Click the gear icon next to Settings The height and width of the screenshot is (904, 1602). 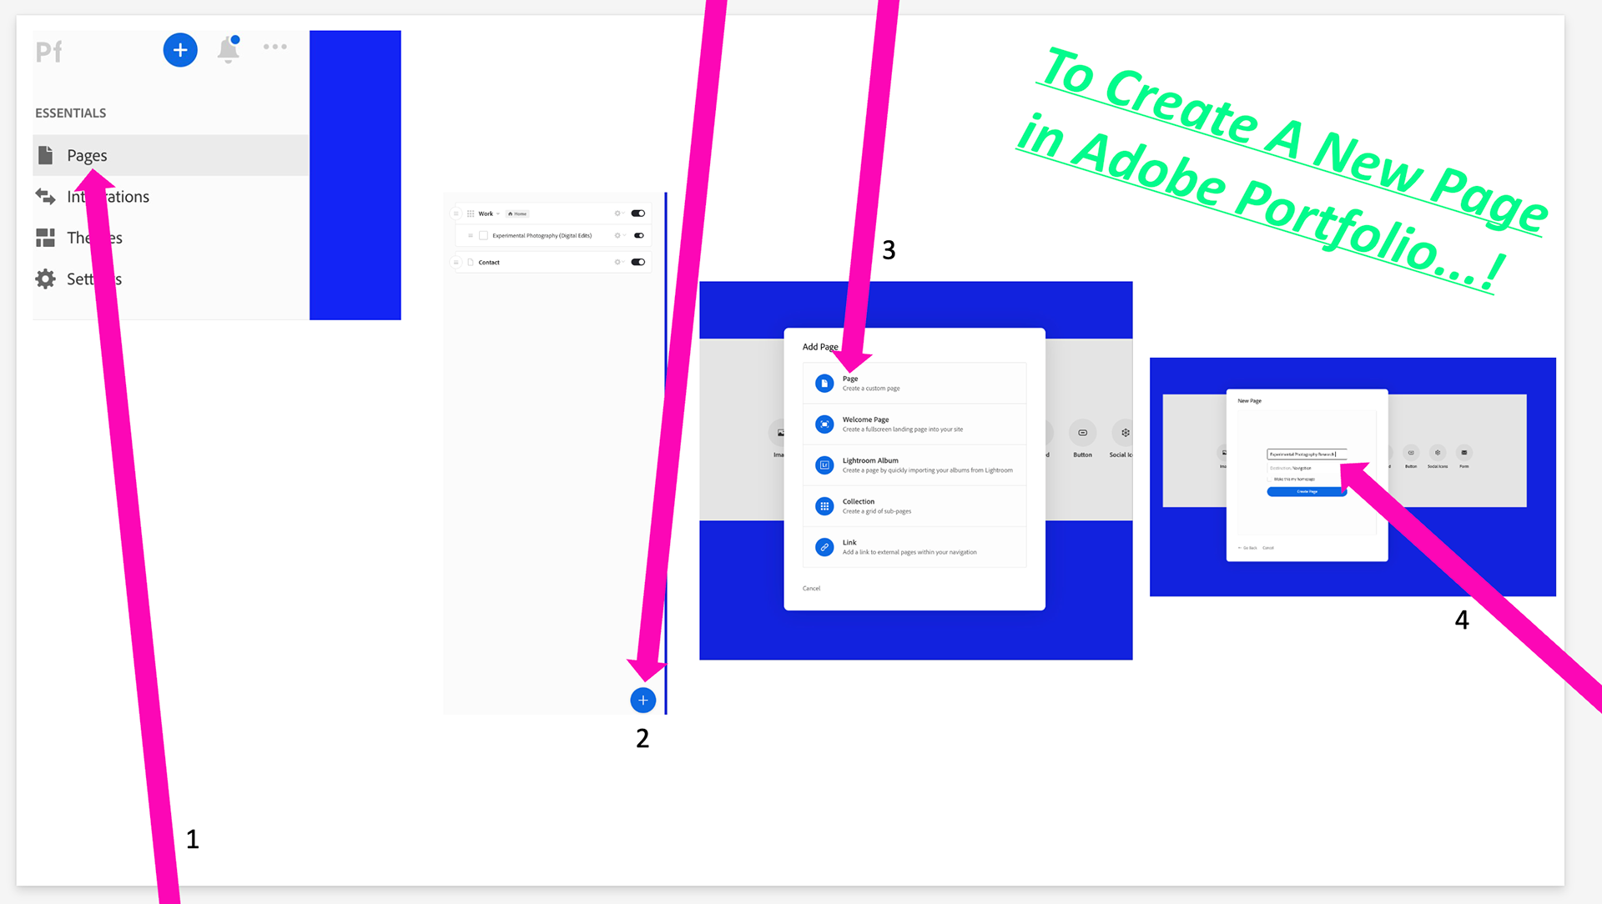coord(45,279)
